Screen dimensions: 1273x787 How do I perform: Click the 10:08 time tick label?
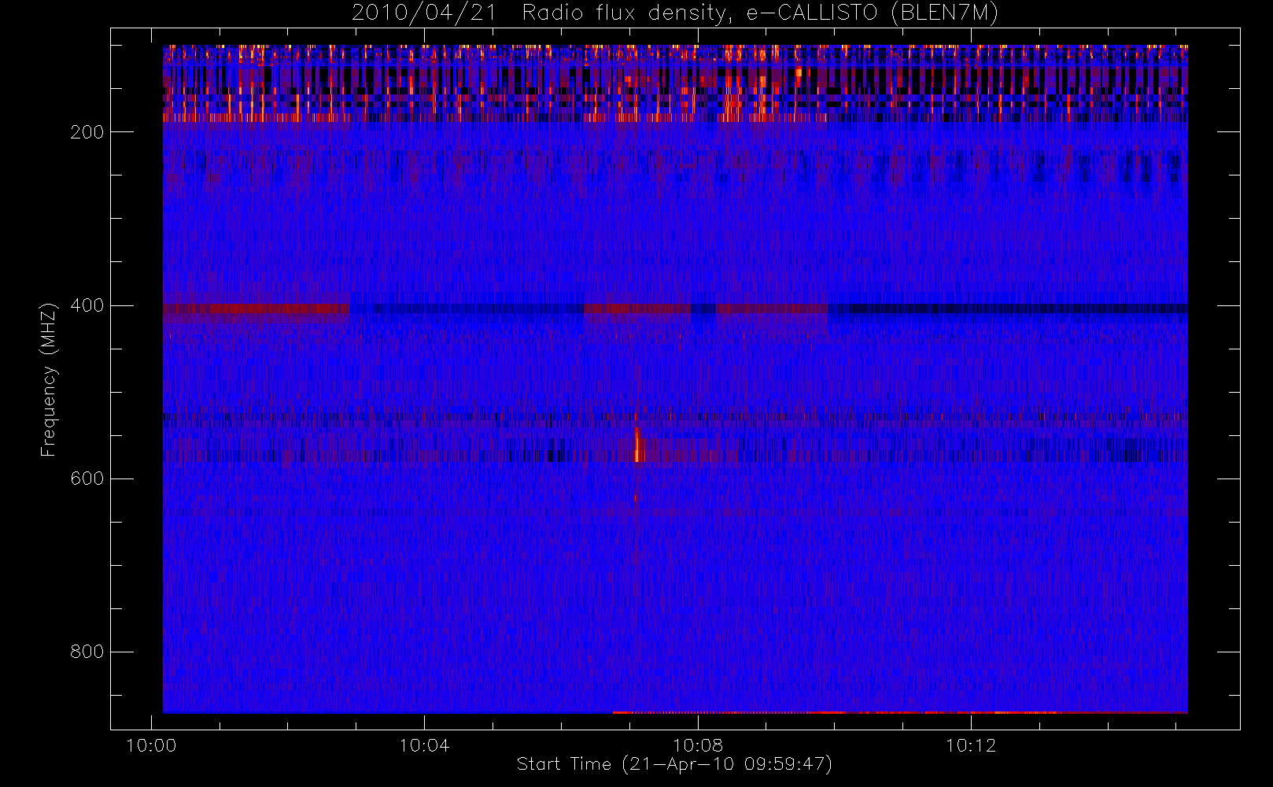[697, 745]
